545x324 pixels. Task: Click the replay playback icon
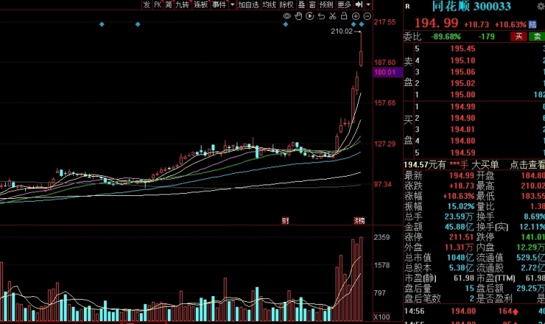[310, 16]
